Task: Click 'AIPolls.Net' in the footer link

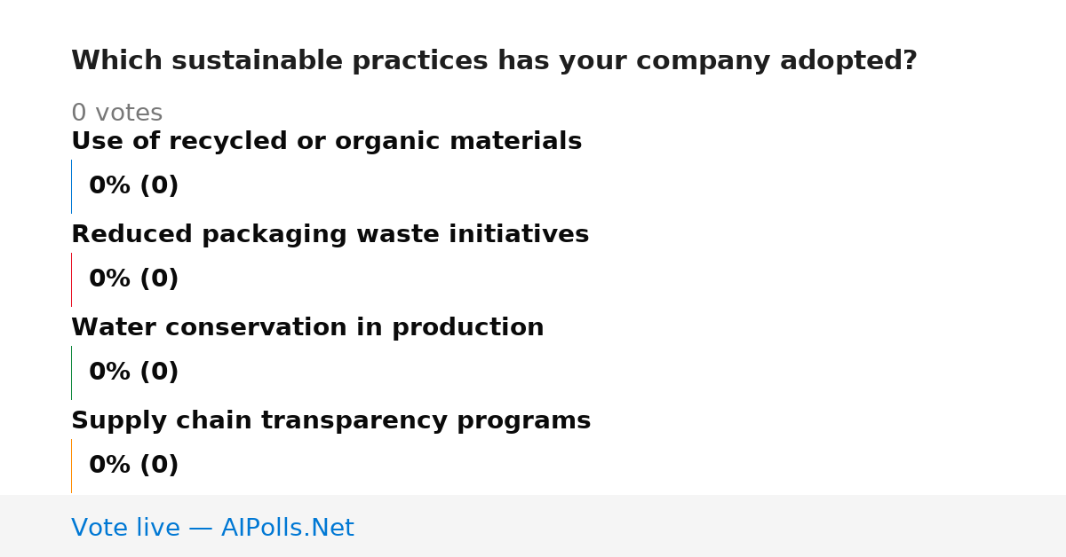Action: (287, 529)
